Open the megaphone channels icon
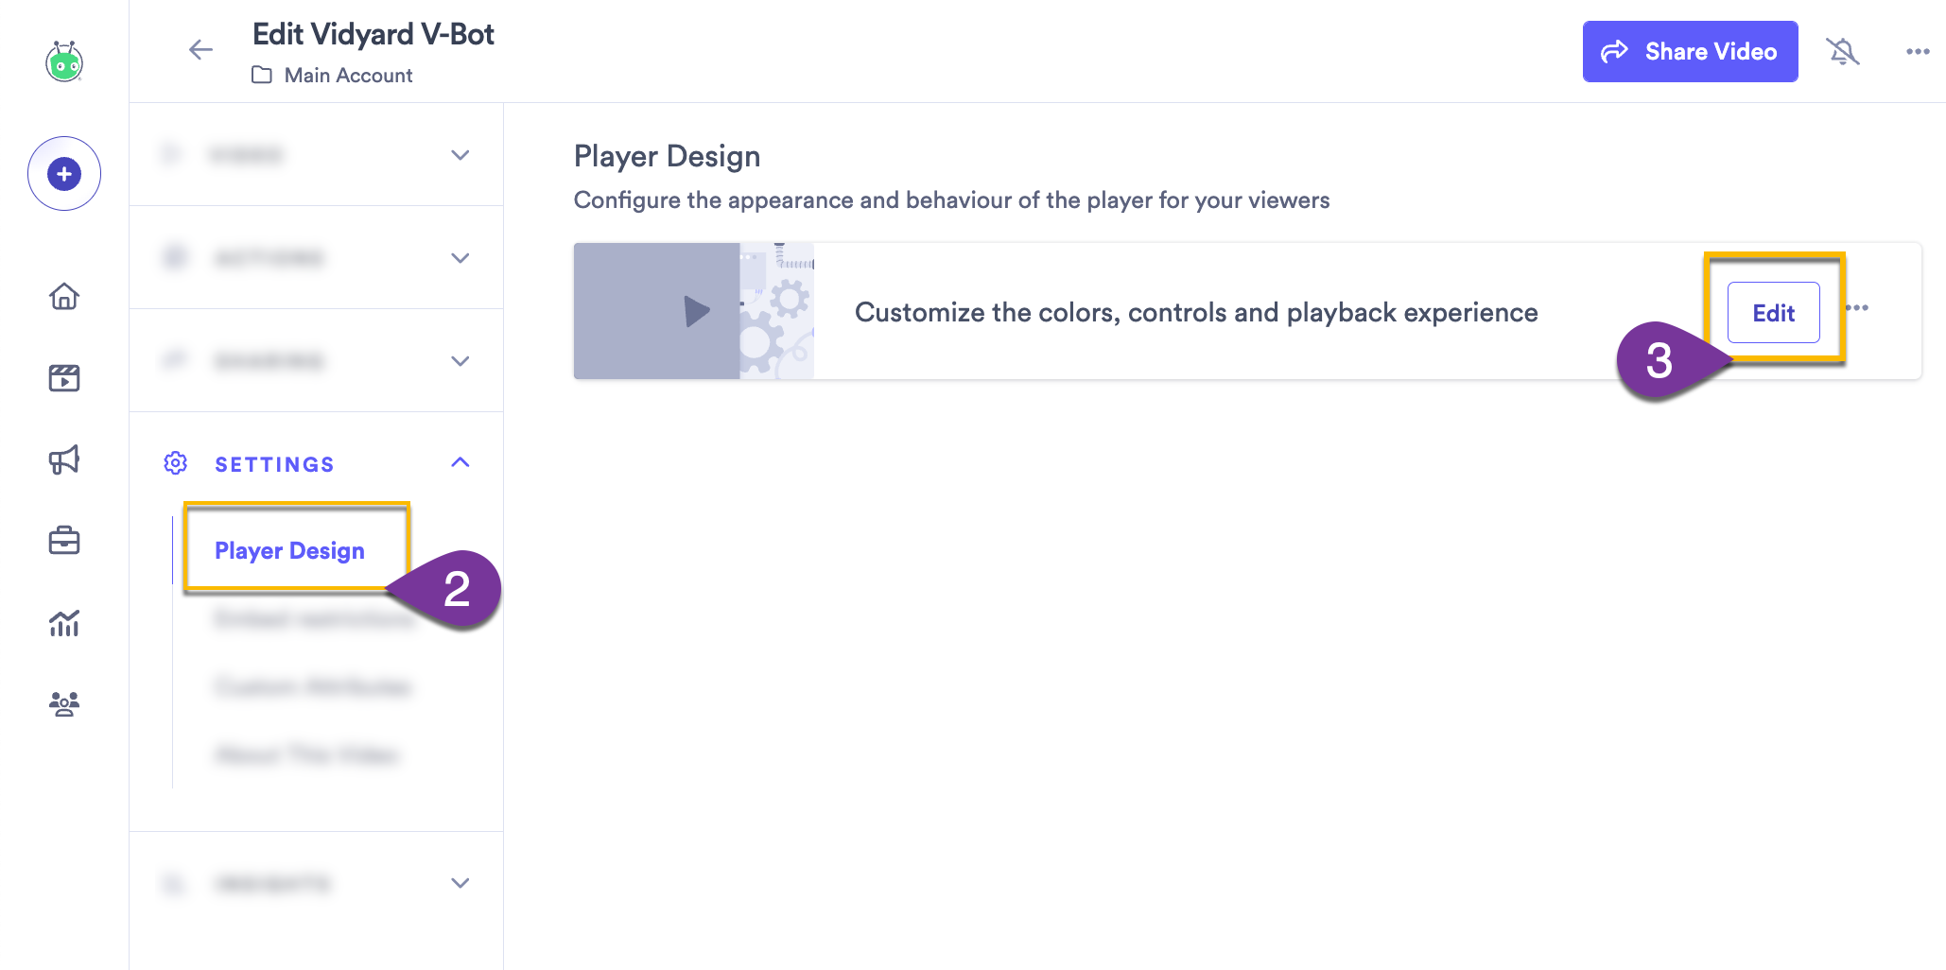Viewport: 1946px width, 970px height. click(x=64, y=460)
